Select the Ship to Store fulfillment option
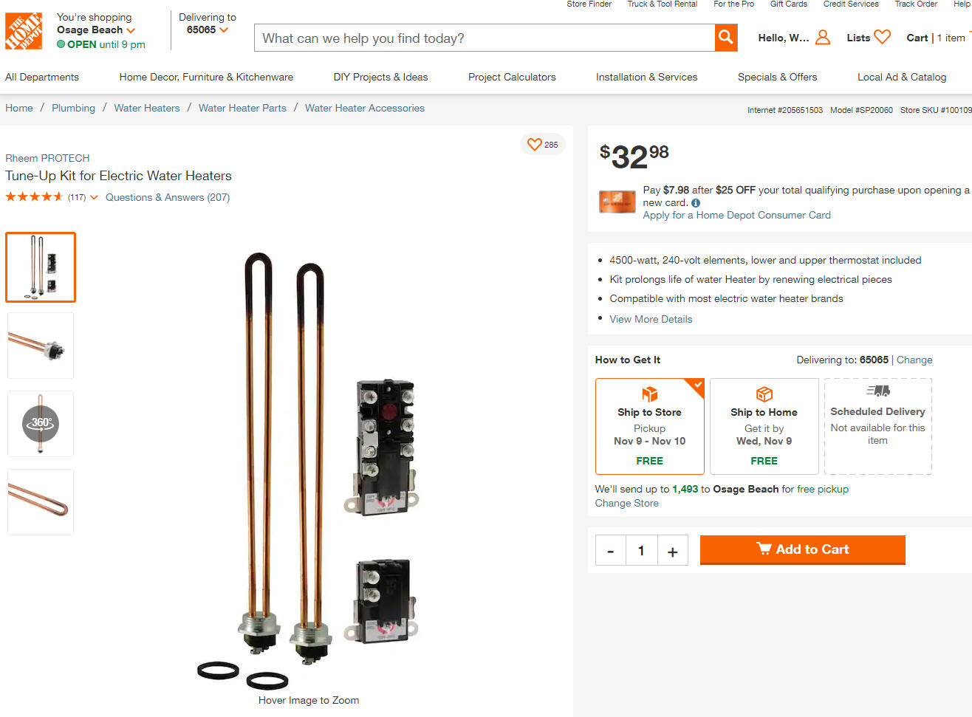972x717 pixels. (650, 426)
